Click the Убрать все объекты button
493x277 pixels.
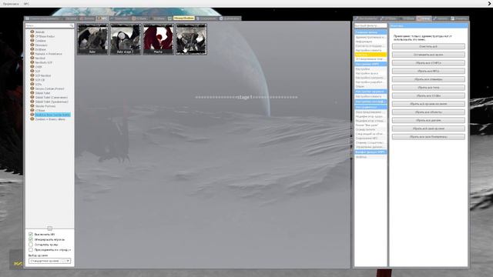click(428, 112)
